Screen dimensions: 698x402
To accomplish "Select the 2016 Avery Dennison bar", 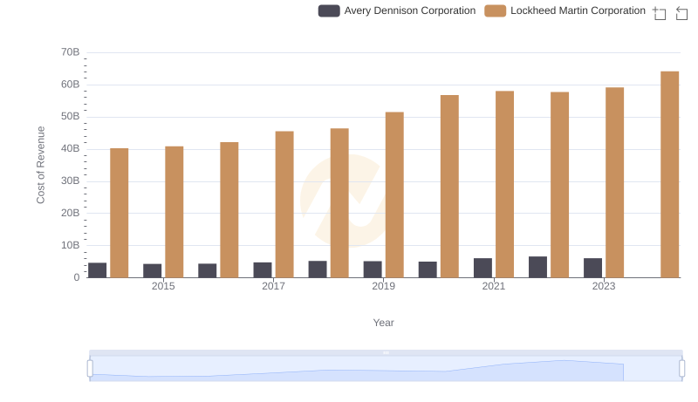I will click(208, 271).
